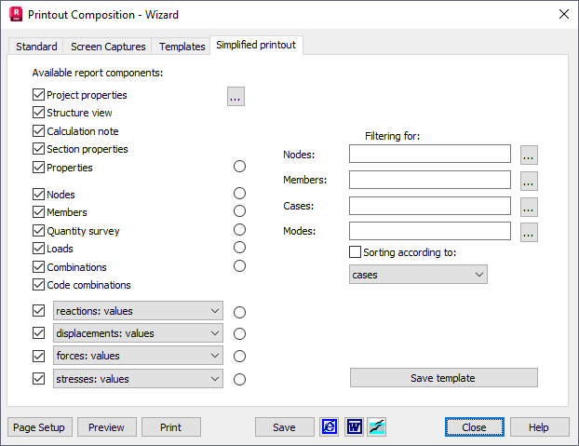This screenshot has width=579, height=446.
Task: Open the Templates tab
Action: click(x=182, y=47)
